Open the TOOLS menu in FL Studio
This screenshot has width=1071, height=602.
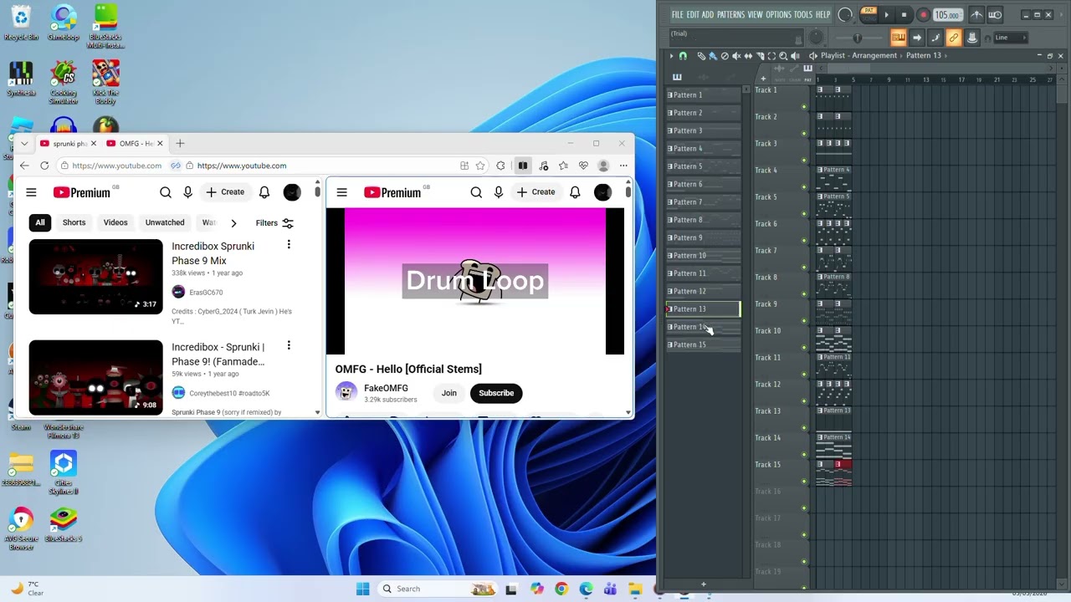803,14
